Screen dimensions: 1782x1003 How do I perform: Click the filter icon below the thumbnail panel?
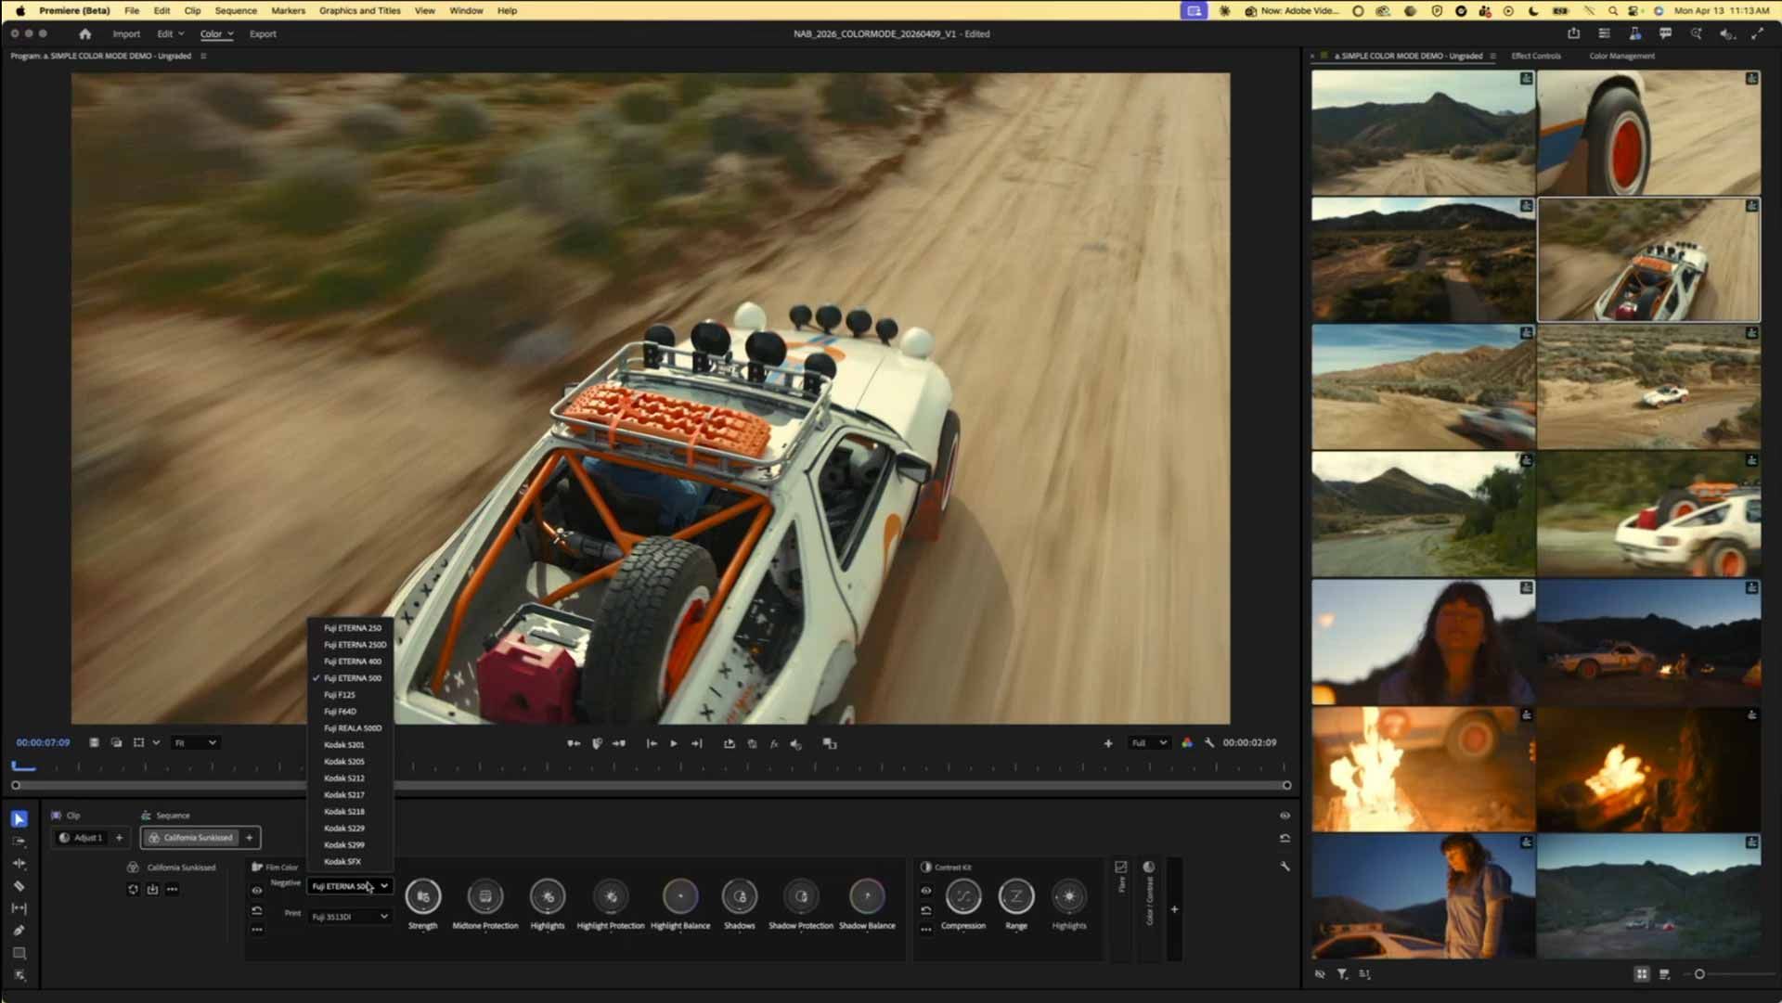pos(1342,974)
